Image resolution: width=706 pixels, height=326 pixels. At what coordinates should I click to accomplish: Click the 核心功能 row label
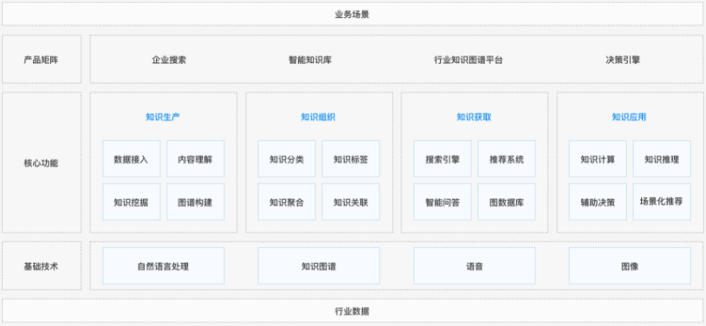point(42,163)
